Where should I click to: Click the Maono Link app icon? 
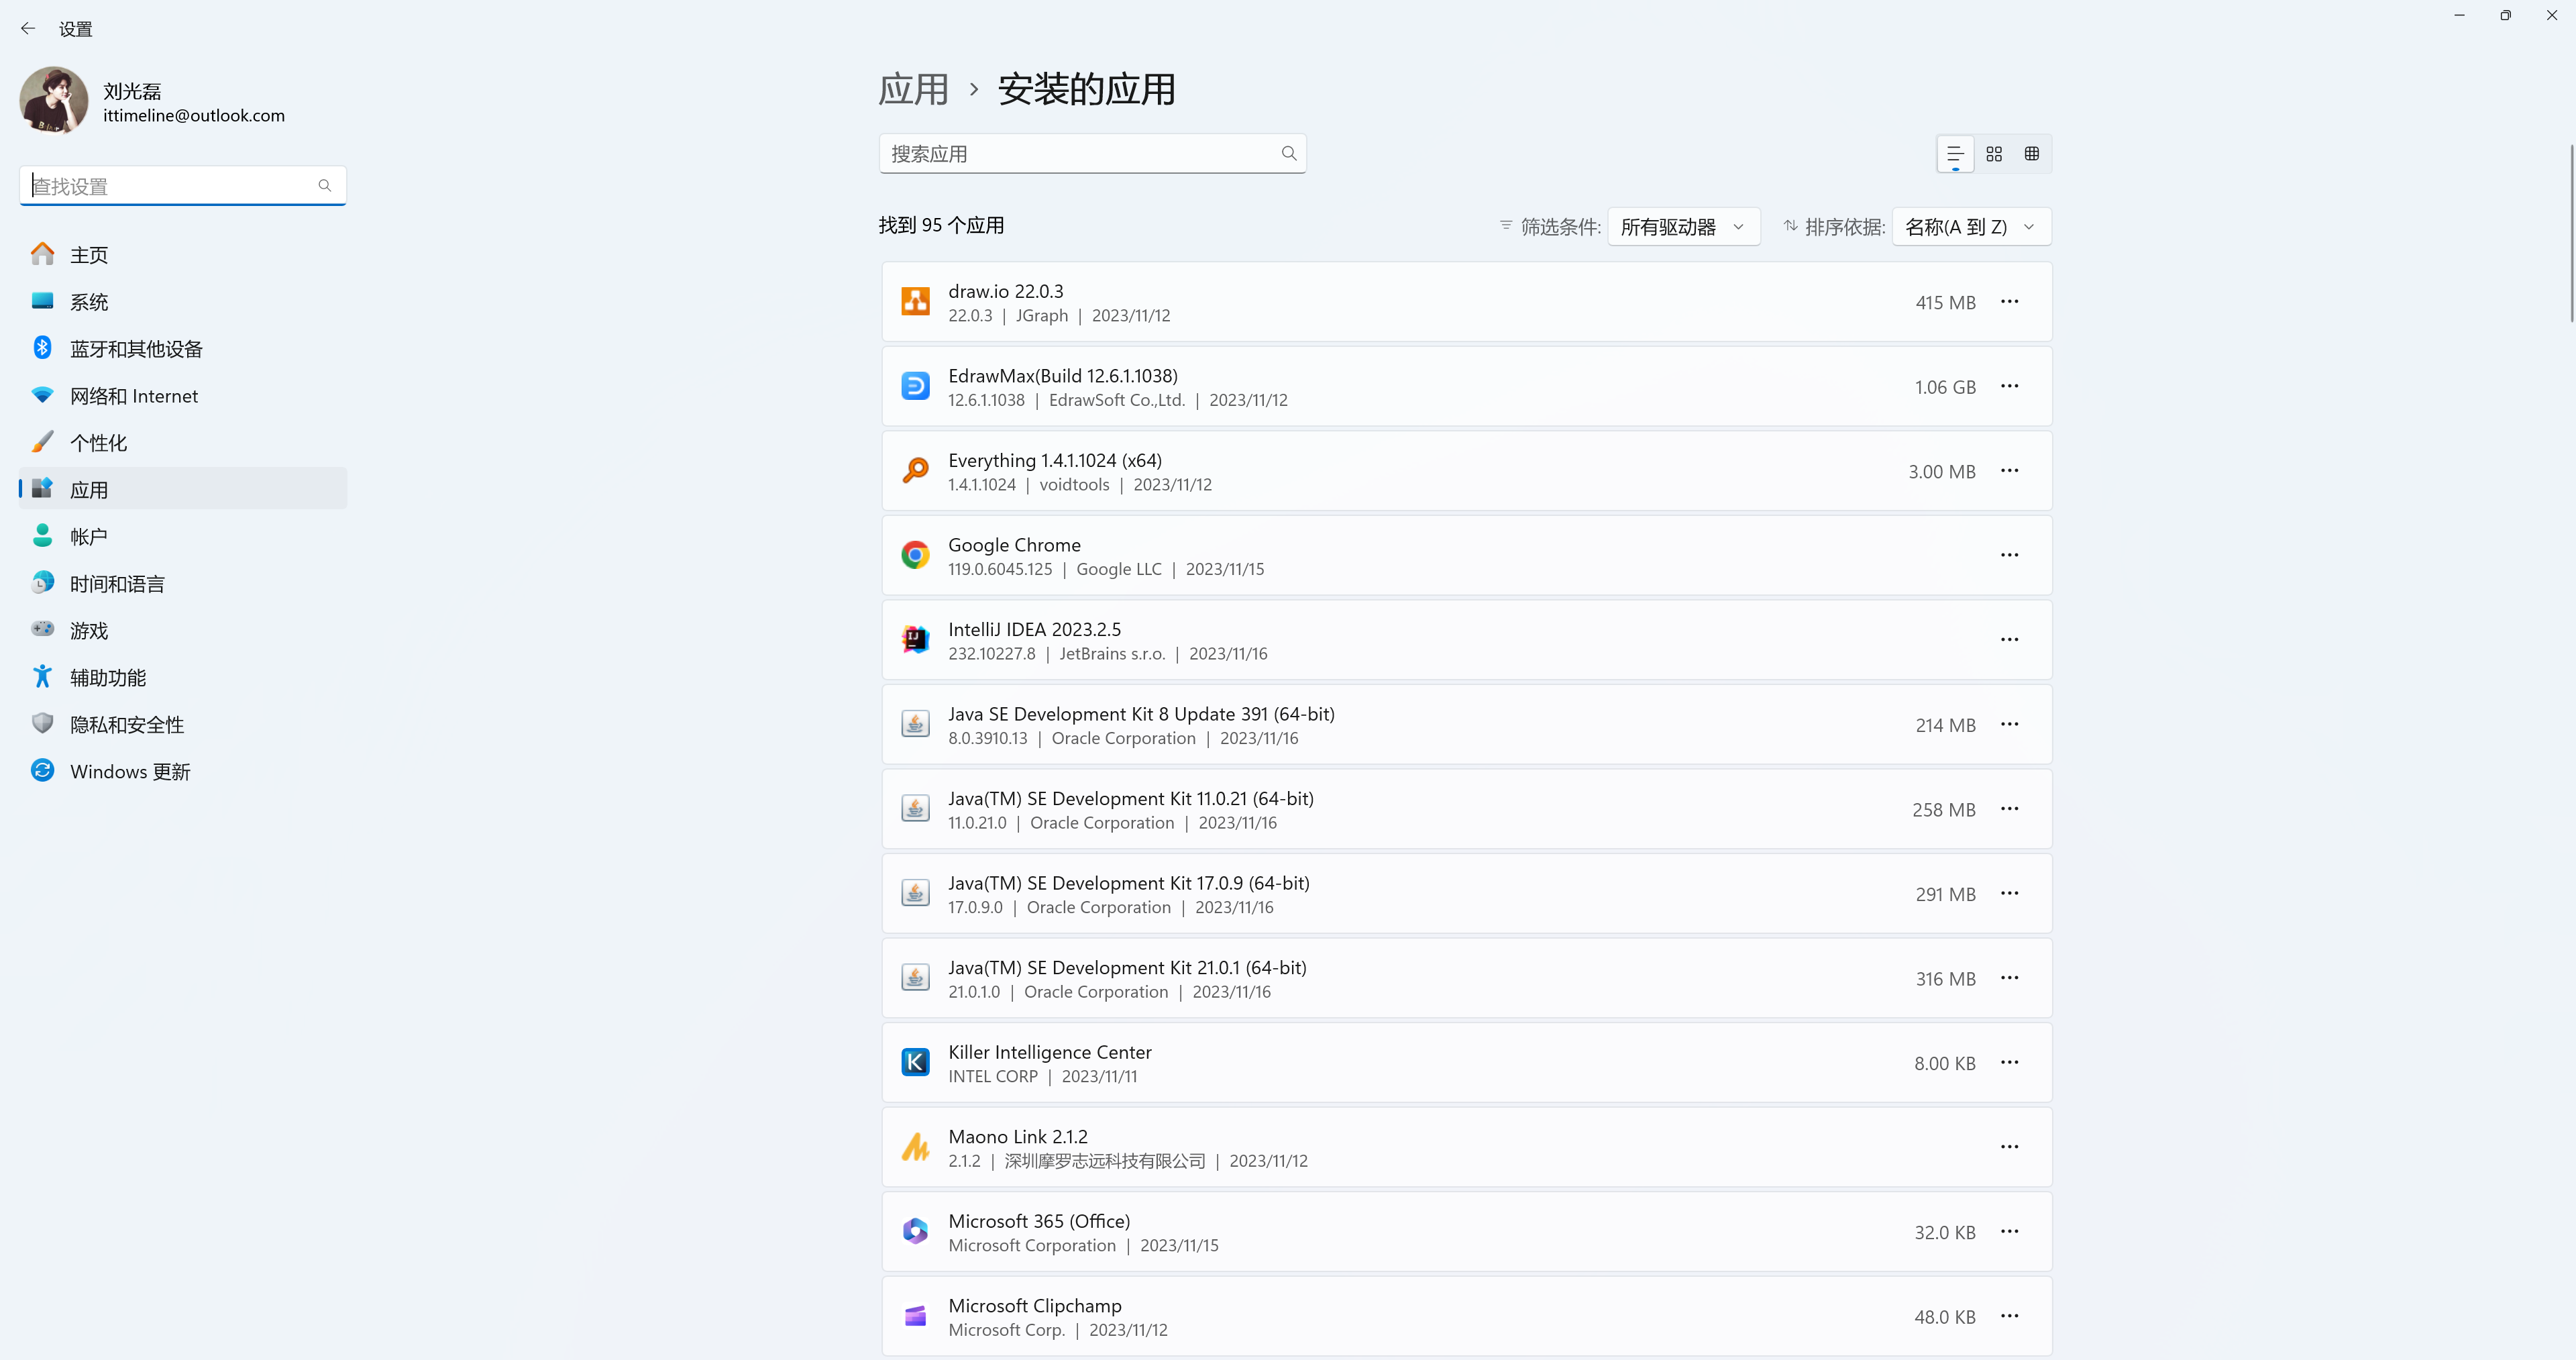(915, 1146)
